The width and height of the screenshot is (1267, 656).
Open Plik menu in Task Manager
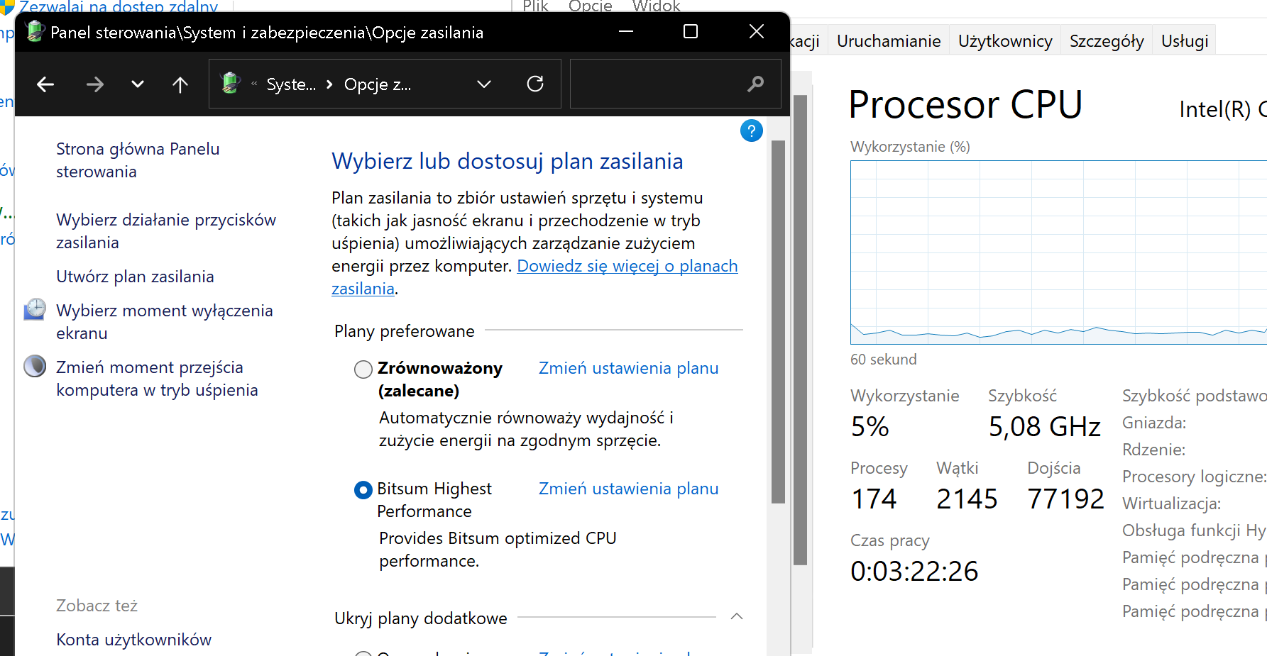coord(535,6)
